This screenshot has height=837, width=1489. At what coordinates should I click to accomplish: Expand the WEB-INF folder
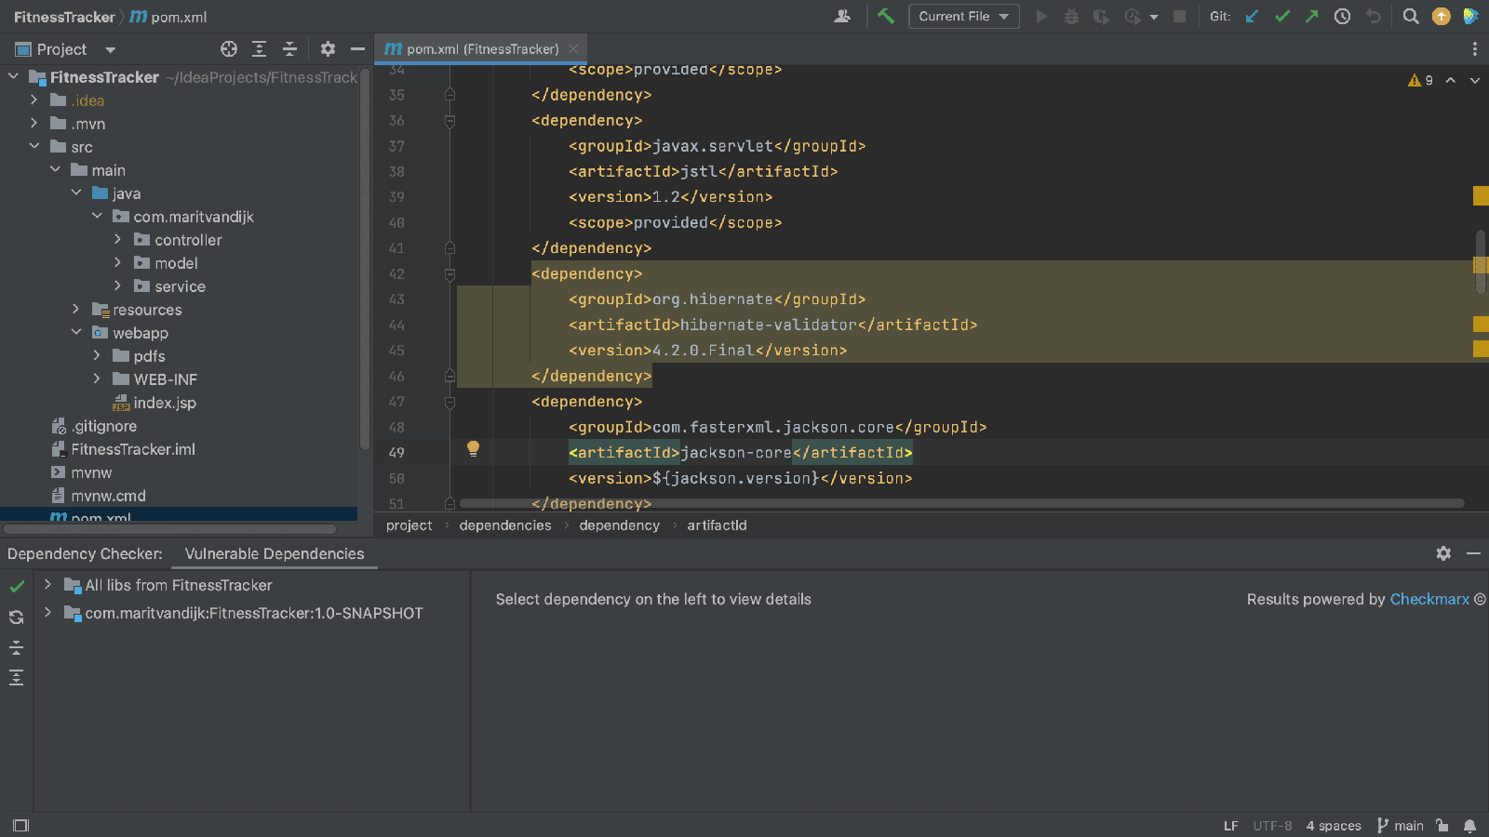click(x=97, y=379)
